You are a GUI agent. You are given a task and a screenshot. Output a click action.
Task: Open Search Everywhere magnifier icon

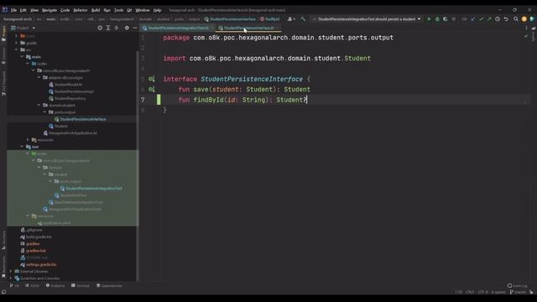[x=516, y=19]
